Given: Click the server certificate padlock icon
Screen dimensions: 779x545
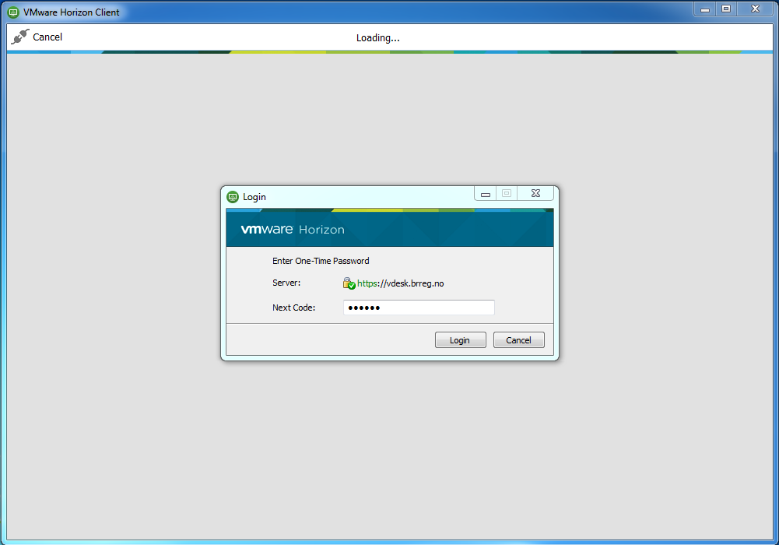Looking at the screenshot, I should point(349,283).
